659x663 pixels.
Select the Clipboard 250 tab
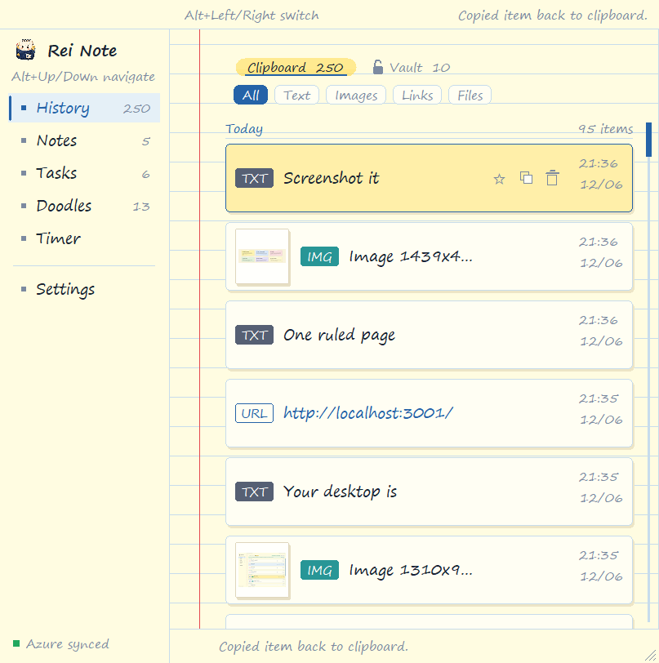tap(296, 67)
